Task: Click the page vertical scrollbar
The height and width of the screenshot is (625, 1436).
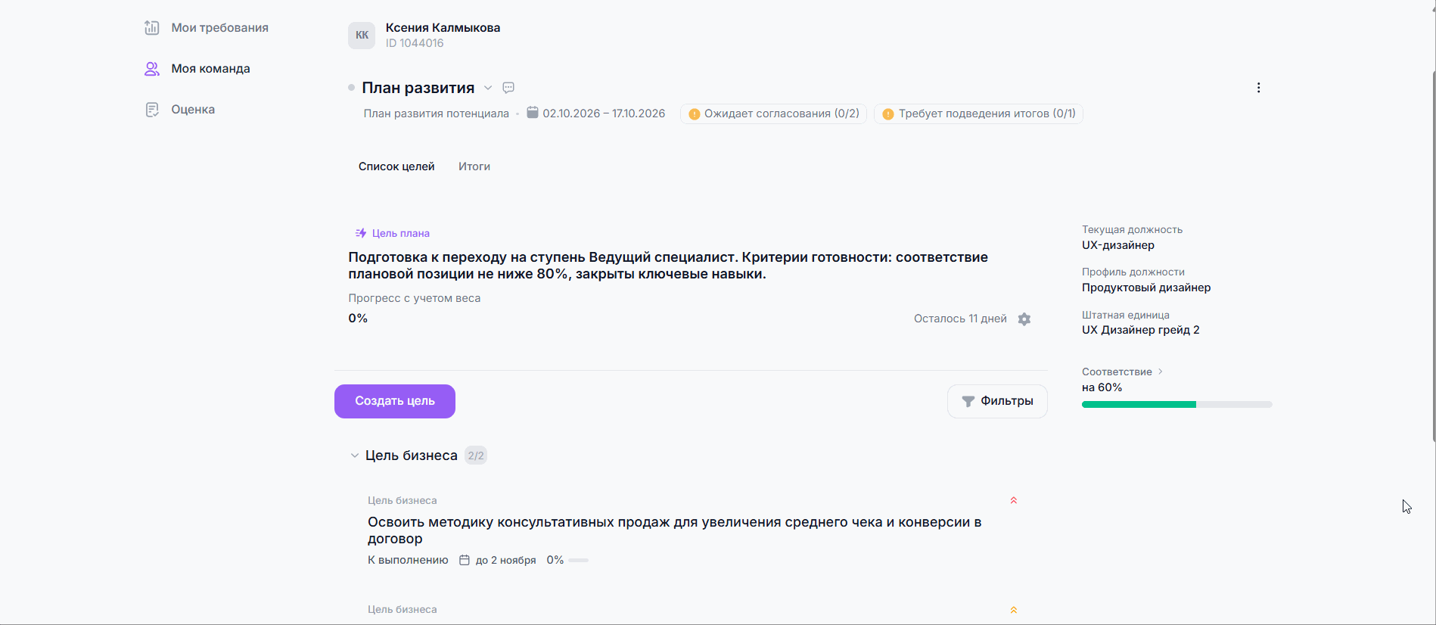Action: pyautogui.click(x=1434, y=257)
